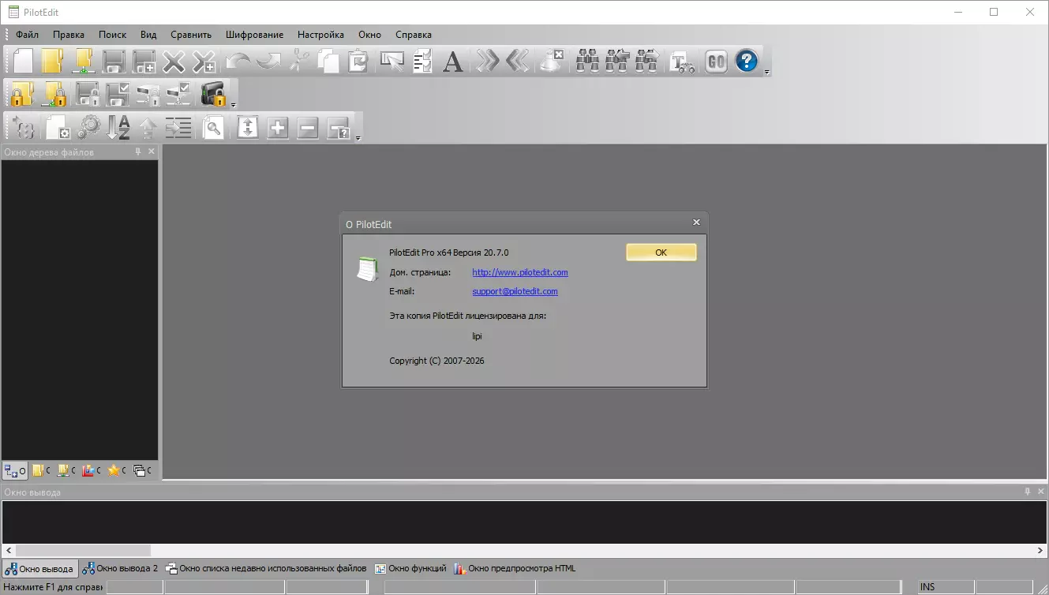1049x595 pixels.
Task: Click the Expand all plus icon
Action: (x=278, y=127)
